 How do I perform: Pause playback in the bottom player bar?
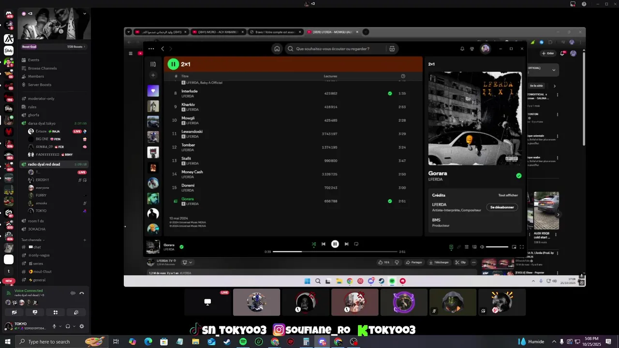click(x=335, y=244)
